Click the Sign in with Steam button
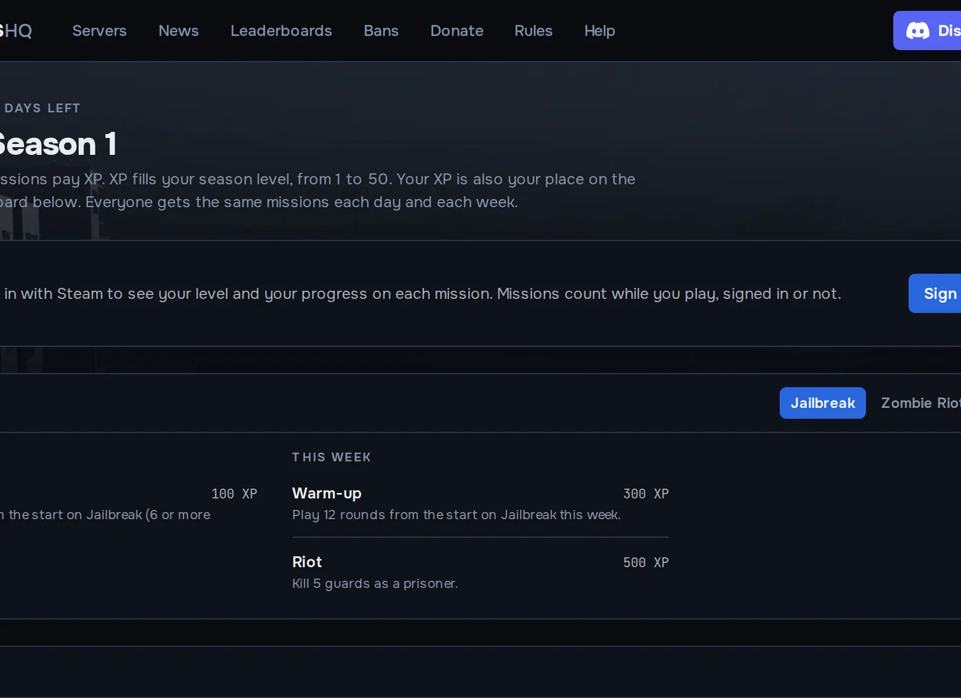 [935, 293]
